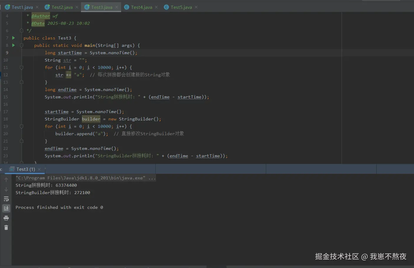
Task: Click fold end marker on line 21
Action: pyautogui.click(x=21, y=141)
